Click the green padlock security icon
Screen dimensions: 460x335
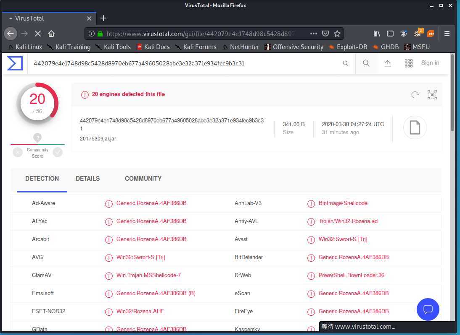pyautogui.click(x=100, y=34)
